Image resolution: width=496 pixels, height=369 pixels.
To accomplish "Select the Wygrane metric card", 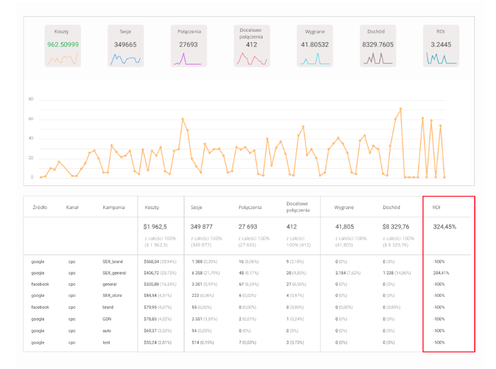I will (315, 46).
